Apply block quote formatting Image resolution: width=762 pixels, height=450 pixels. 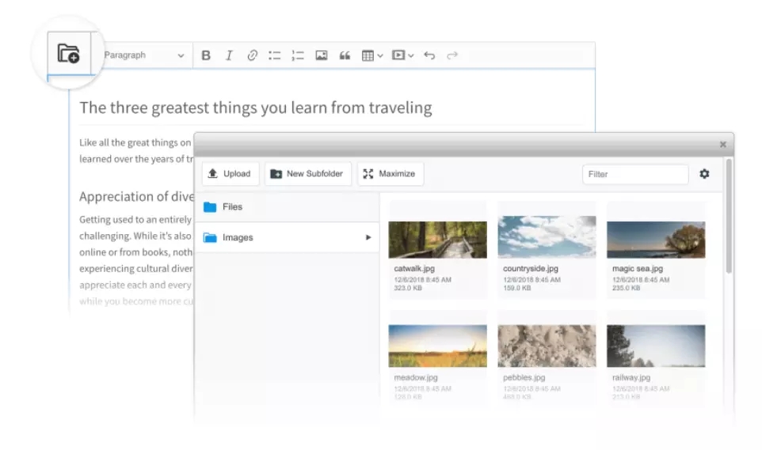(345, 55)
